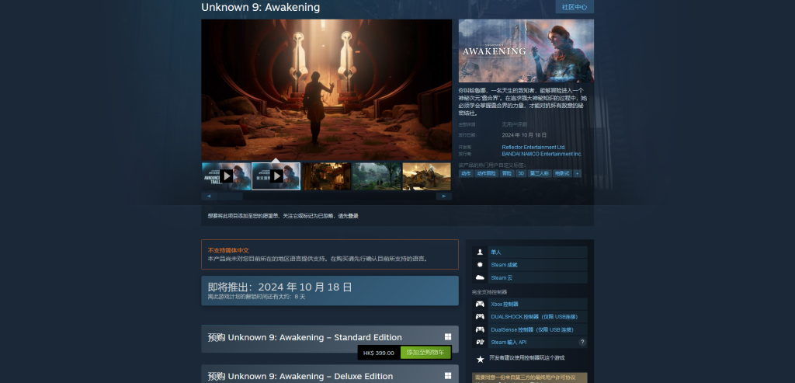The width and height of the screenshot is (795, 383).
Task: Click the right arrow of the thumbnail strip
Action: point(444,197)
